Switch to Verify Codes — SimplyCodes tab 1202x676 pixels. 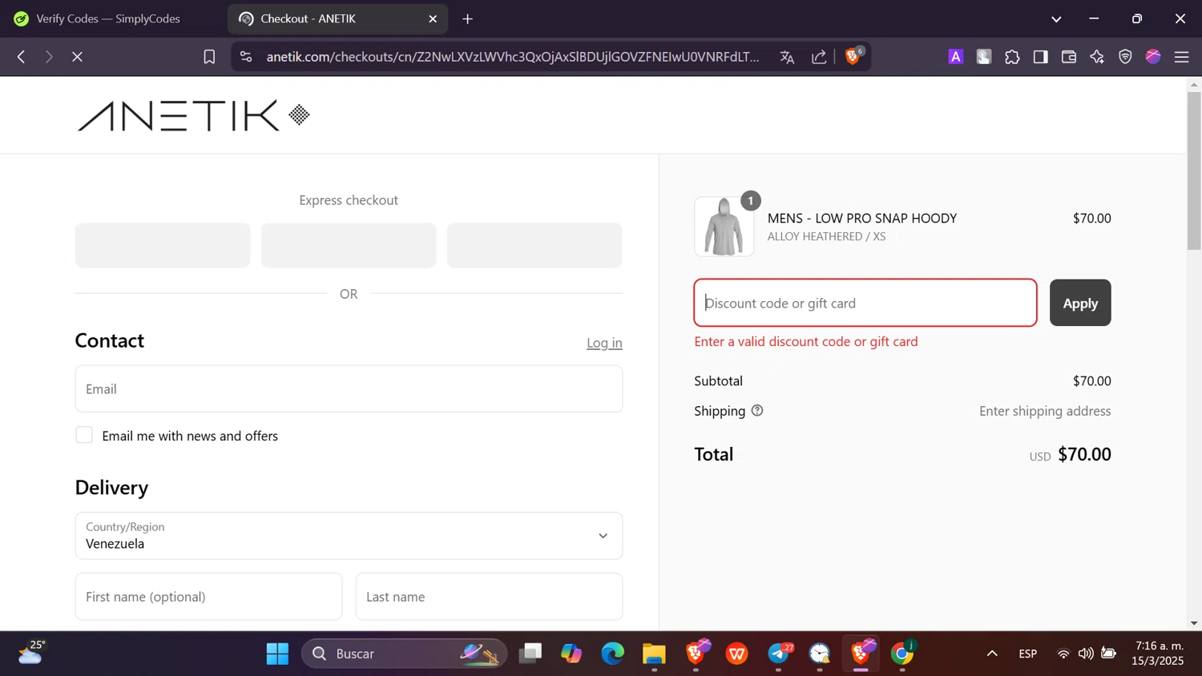(x=108, y=18)
